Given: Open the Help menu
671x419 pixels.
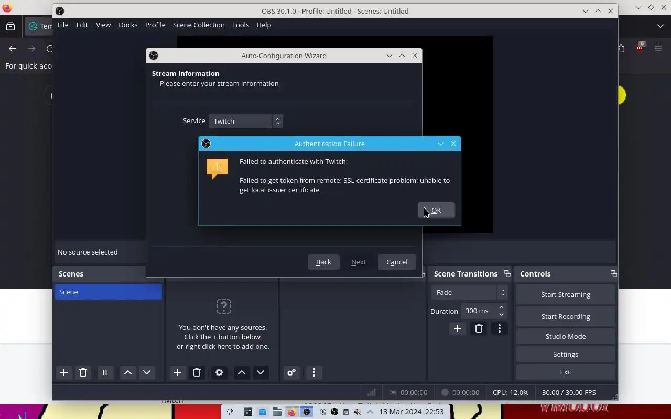Looking at the screenshot, I should (x=264, y=25).
